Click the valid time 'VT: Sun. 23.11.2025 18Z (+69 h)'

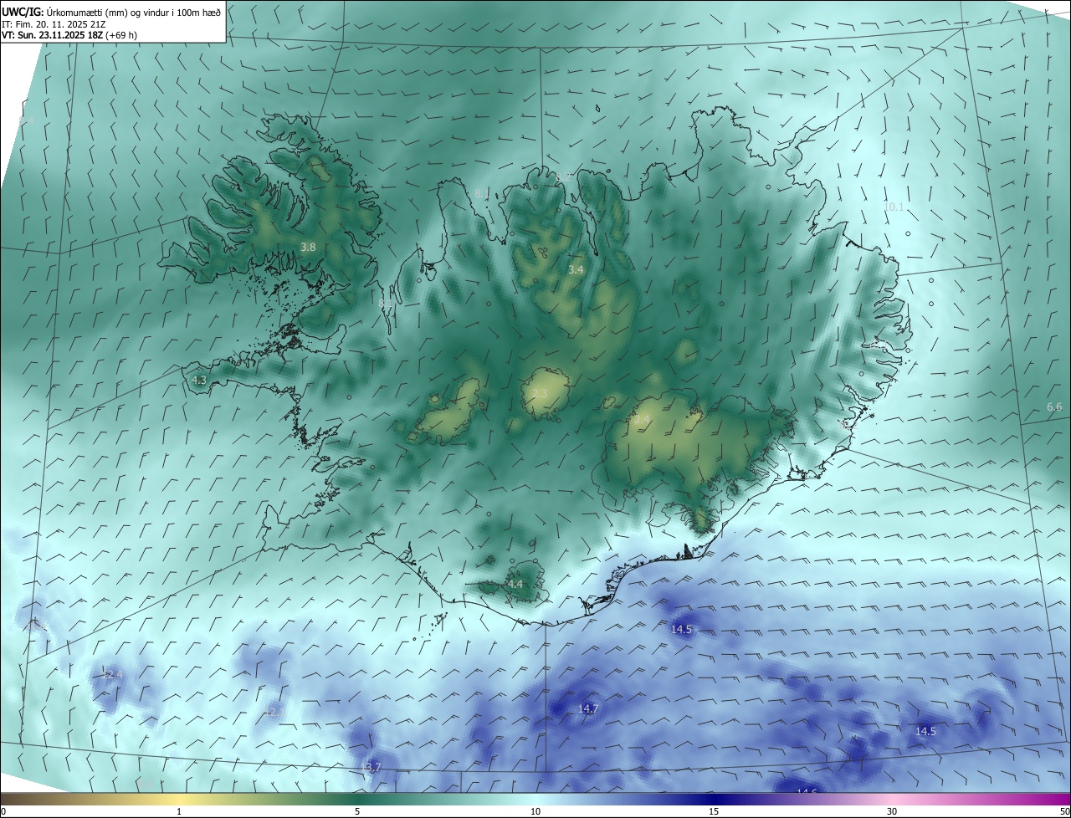(x=69, y=35)
